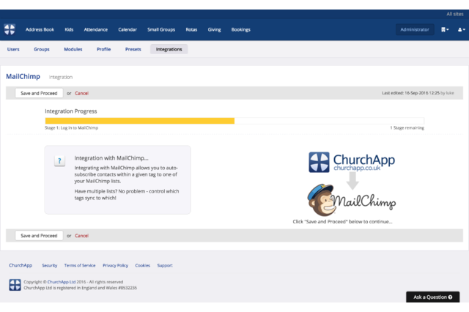The width and height of the screenshot is (469, 312).
Task: Open the Privacy Policy footer link
Action: point(115,265)
